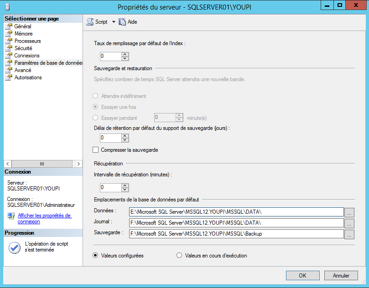
Task: Decrease backup retention days value
Action: click(125, 140)
